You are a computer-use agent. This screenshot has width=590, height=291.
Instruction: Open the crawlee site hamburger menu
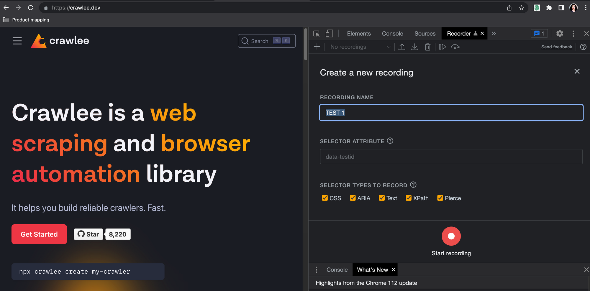click(17, 41)
